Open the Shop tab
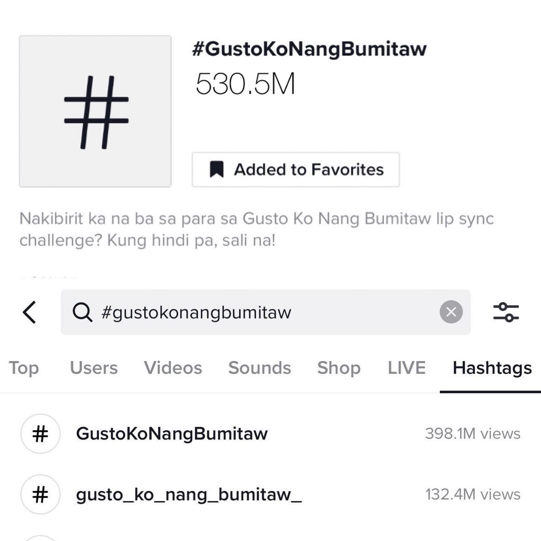The height and width of the screenshot is (541, 541). (339, 368)
